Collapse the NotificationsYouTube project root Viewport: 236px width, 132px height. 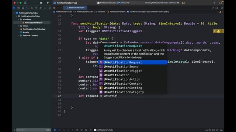pyautogui.click(x=14, y=13)
